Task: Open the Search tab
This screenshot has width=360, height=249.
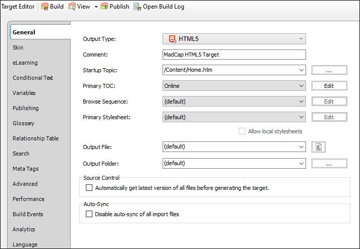Action: (21, 154)
